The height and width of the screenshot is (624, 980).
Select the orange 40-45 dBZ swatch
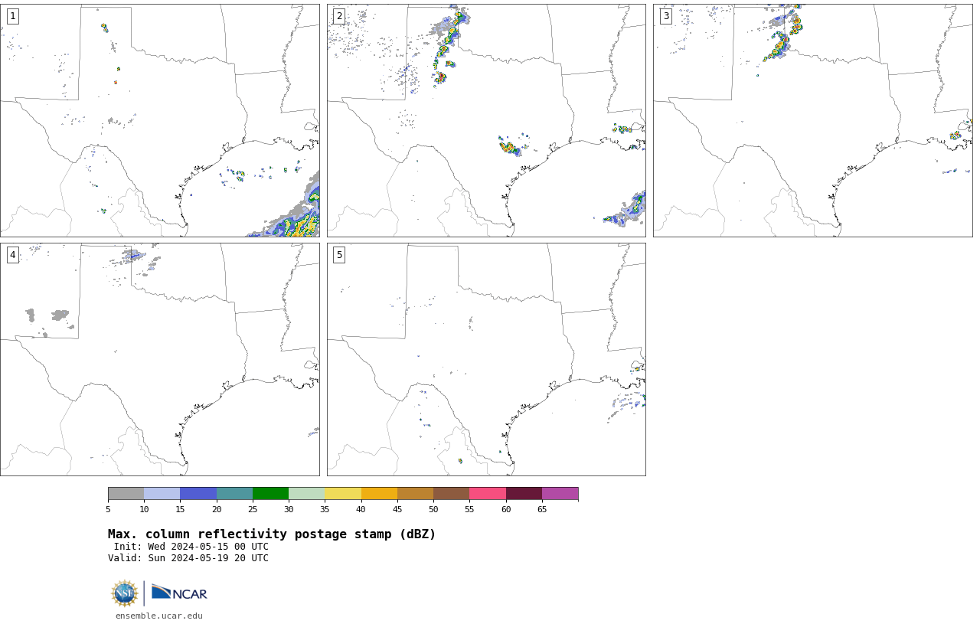(379, 493)
